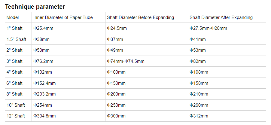Click the Φ250mm before-expanding value
This screenshot has height=125, width=271.
click(116, 105)
